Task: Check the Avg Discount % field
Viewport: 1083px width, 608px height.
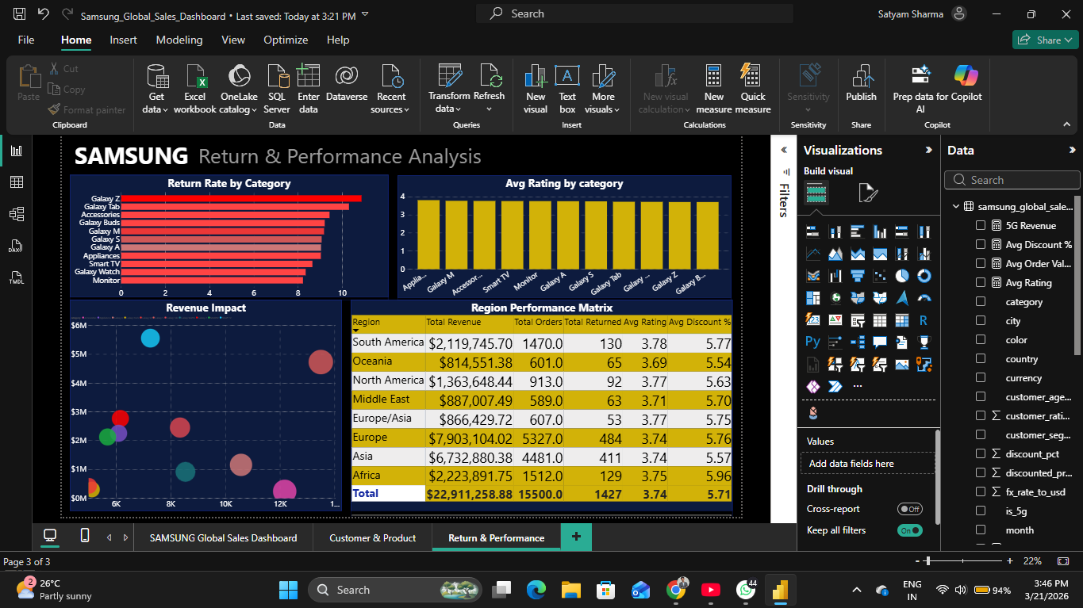Action: 981,245
